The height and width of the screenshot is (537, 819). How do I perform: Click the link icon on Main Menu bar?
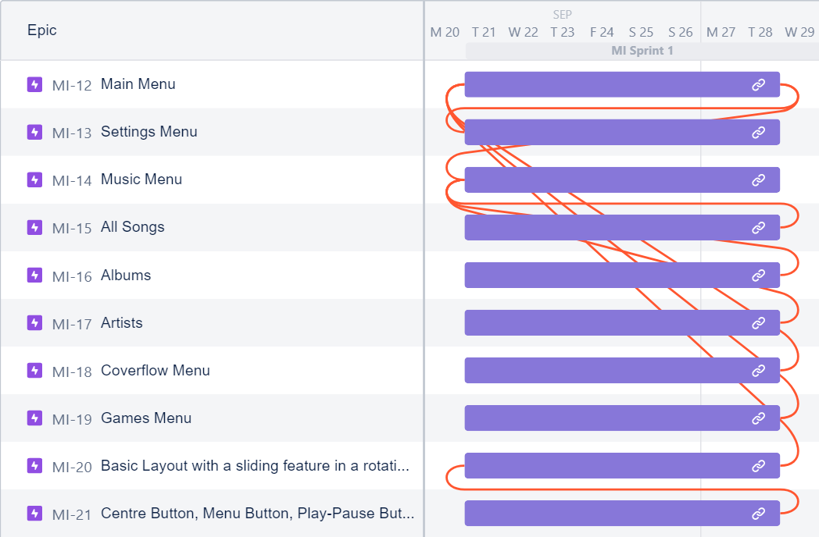coord(758,84)
